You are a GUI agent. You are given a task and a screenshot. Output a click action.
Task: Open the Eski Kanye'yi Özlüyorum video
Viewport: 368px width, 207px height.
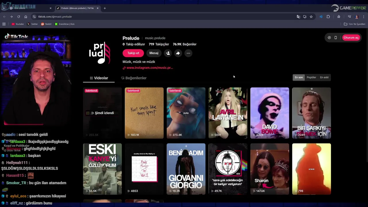[x=102, y=169]
